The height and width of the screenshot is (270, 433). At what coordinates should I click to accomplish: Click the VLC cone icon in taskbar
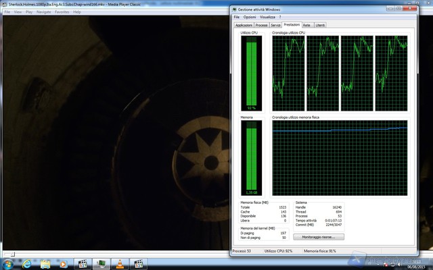pos(120,263)
